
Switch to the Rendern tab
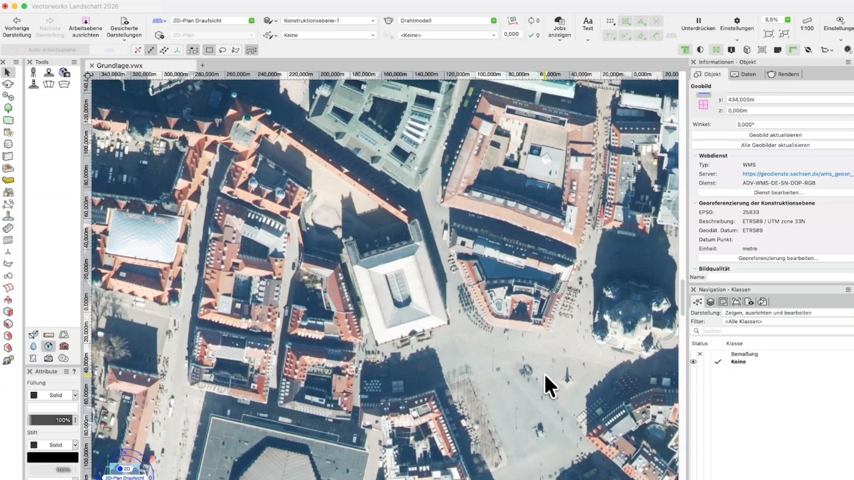coord(783,74)
